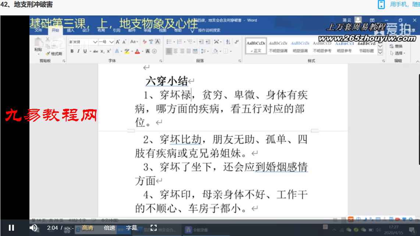420x236 pixels.
Task: Click the Windows notification center icon
Action: point(412,230)
